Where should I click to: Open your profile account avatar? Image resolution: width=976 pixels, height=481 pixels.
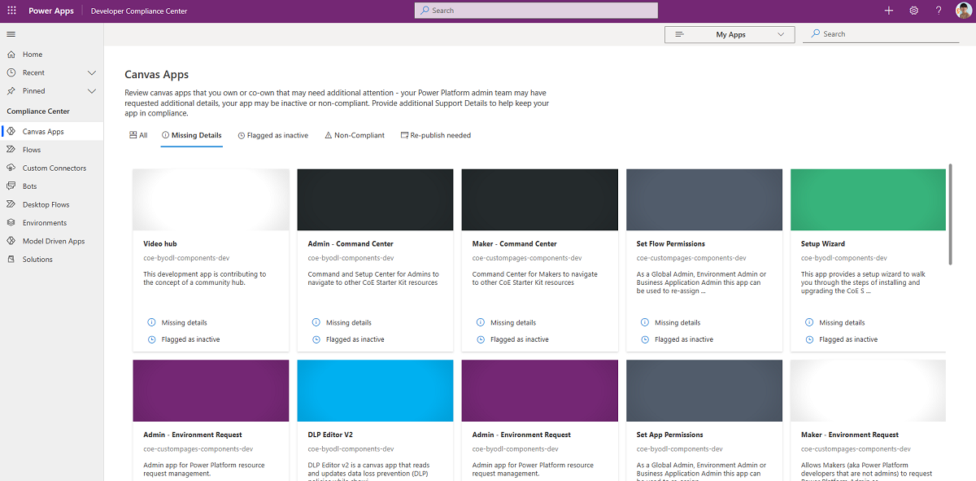pyautogui.click(x=964, y=11)
